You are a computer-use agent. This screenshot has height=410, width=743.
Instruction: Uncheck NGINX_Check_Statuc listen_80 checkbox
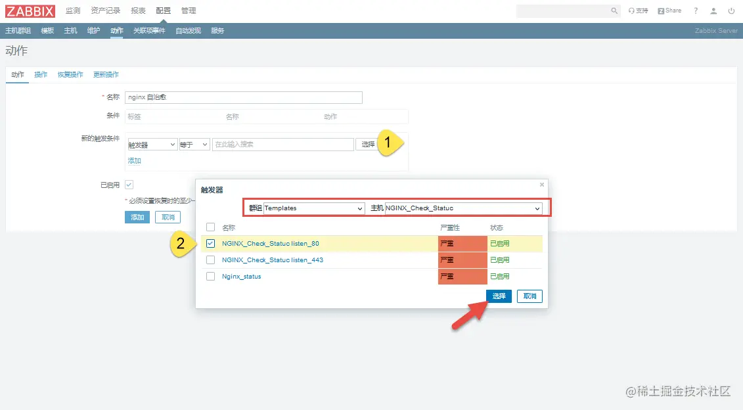coord(210,244)
